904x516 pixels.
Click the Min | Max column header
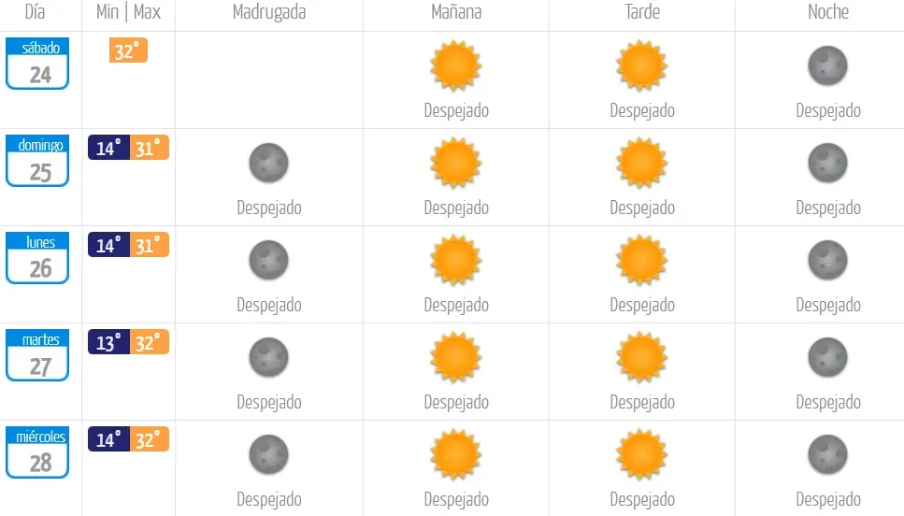[x=128, y=12]
